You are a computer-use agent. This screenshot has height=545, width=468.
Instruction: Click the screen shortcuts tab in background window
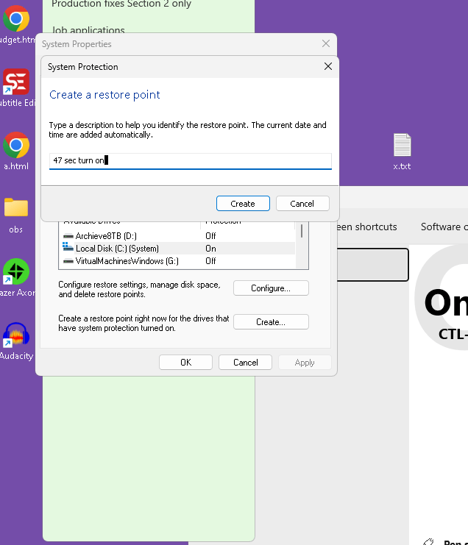367,227
